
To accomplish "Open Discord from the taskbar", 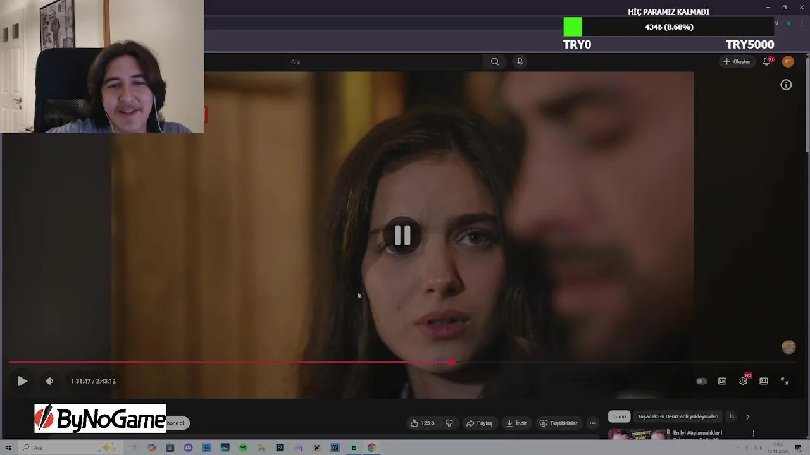I will [x=188, y=447].
